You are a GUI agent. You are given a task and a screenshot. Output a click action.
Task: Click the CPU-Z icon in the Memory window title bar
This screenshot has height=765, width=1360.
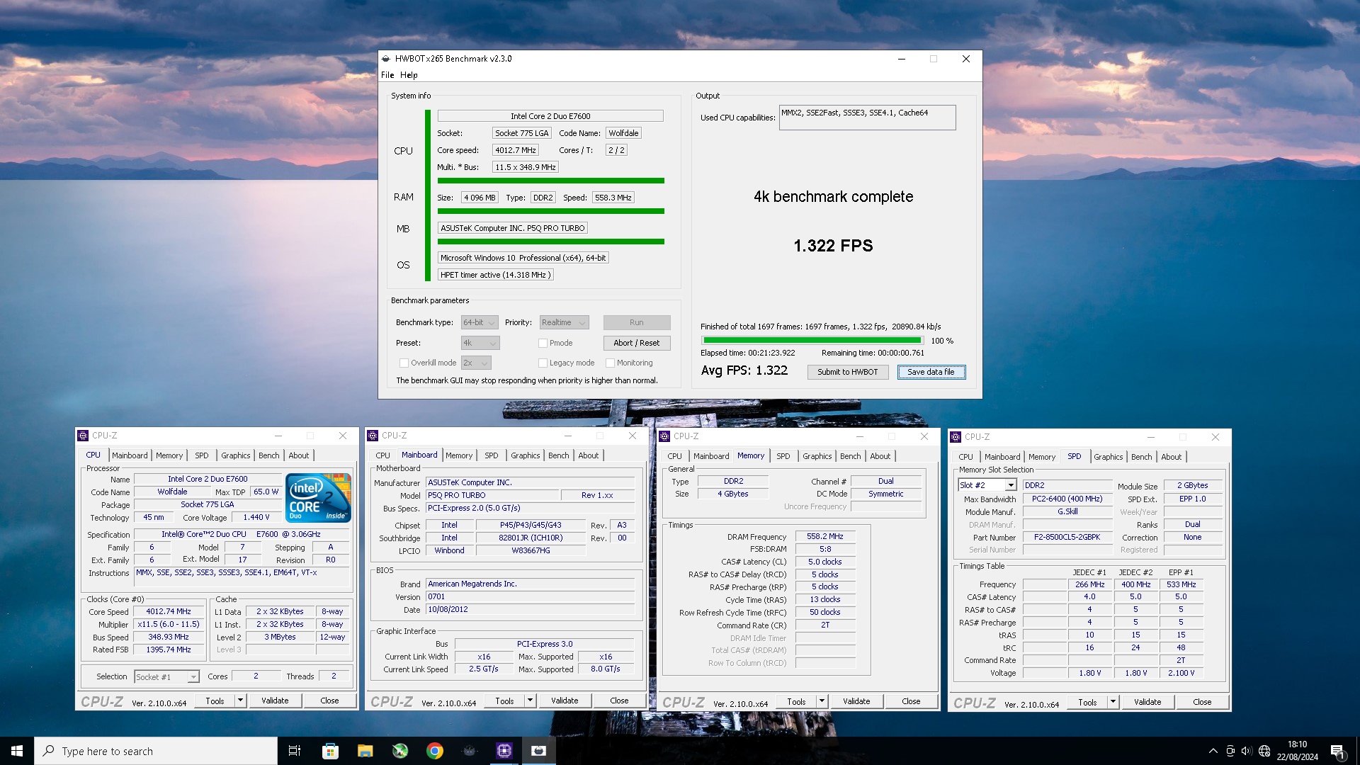pyautogui.click(x=664, y=436)
